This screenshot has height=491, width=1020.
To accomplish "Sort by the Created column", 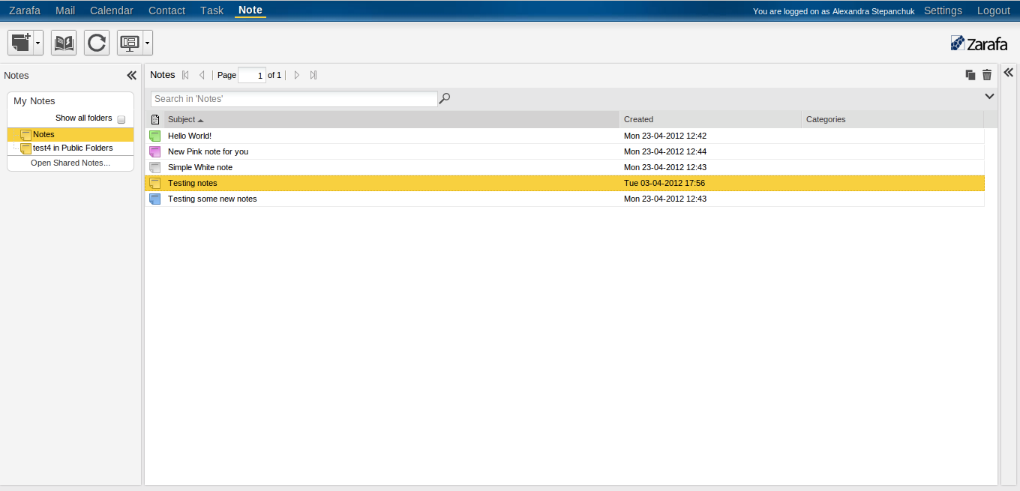I will pos(710,119).
